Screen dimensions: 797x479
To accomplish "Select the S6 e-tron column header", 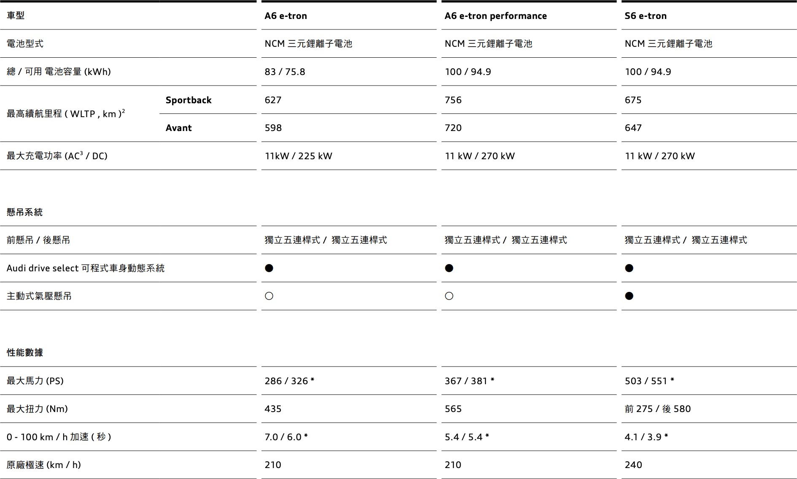I will [646, 16].
